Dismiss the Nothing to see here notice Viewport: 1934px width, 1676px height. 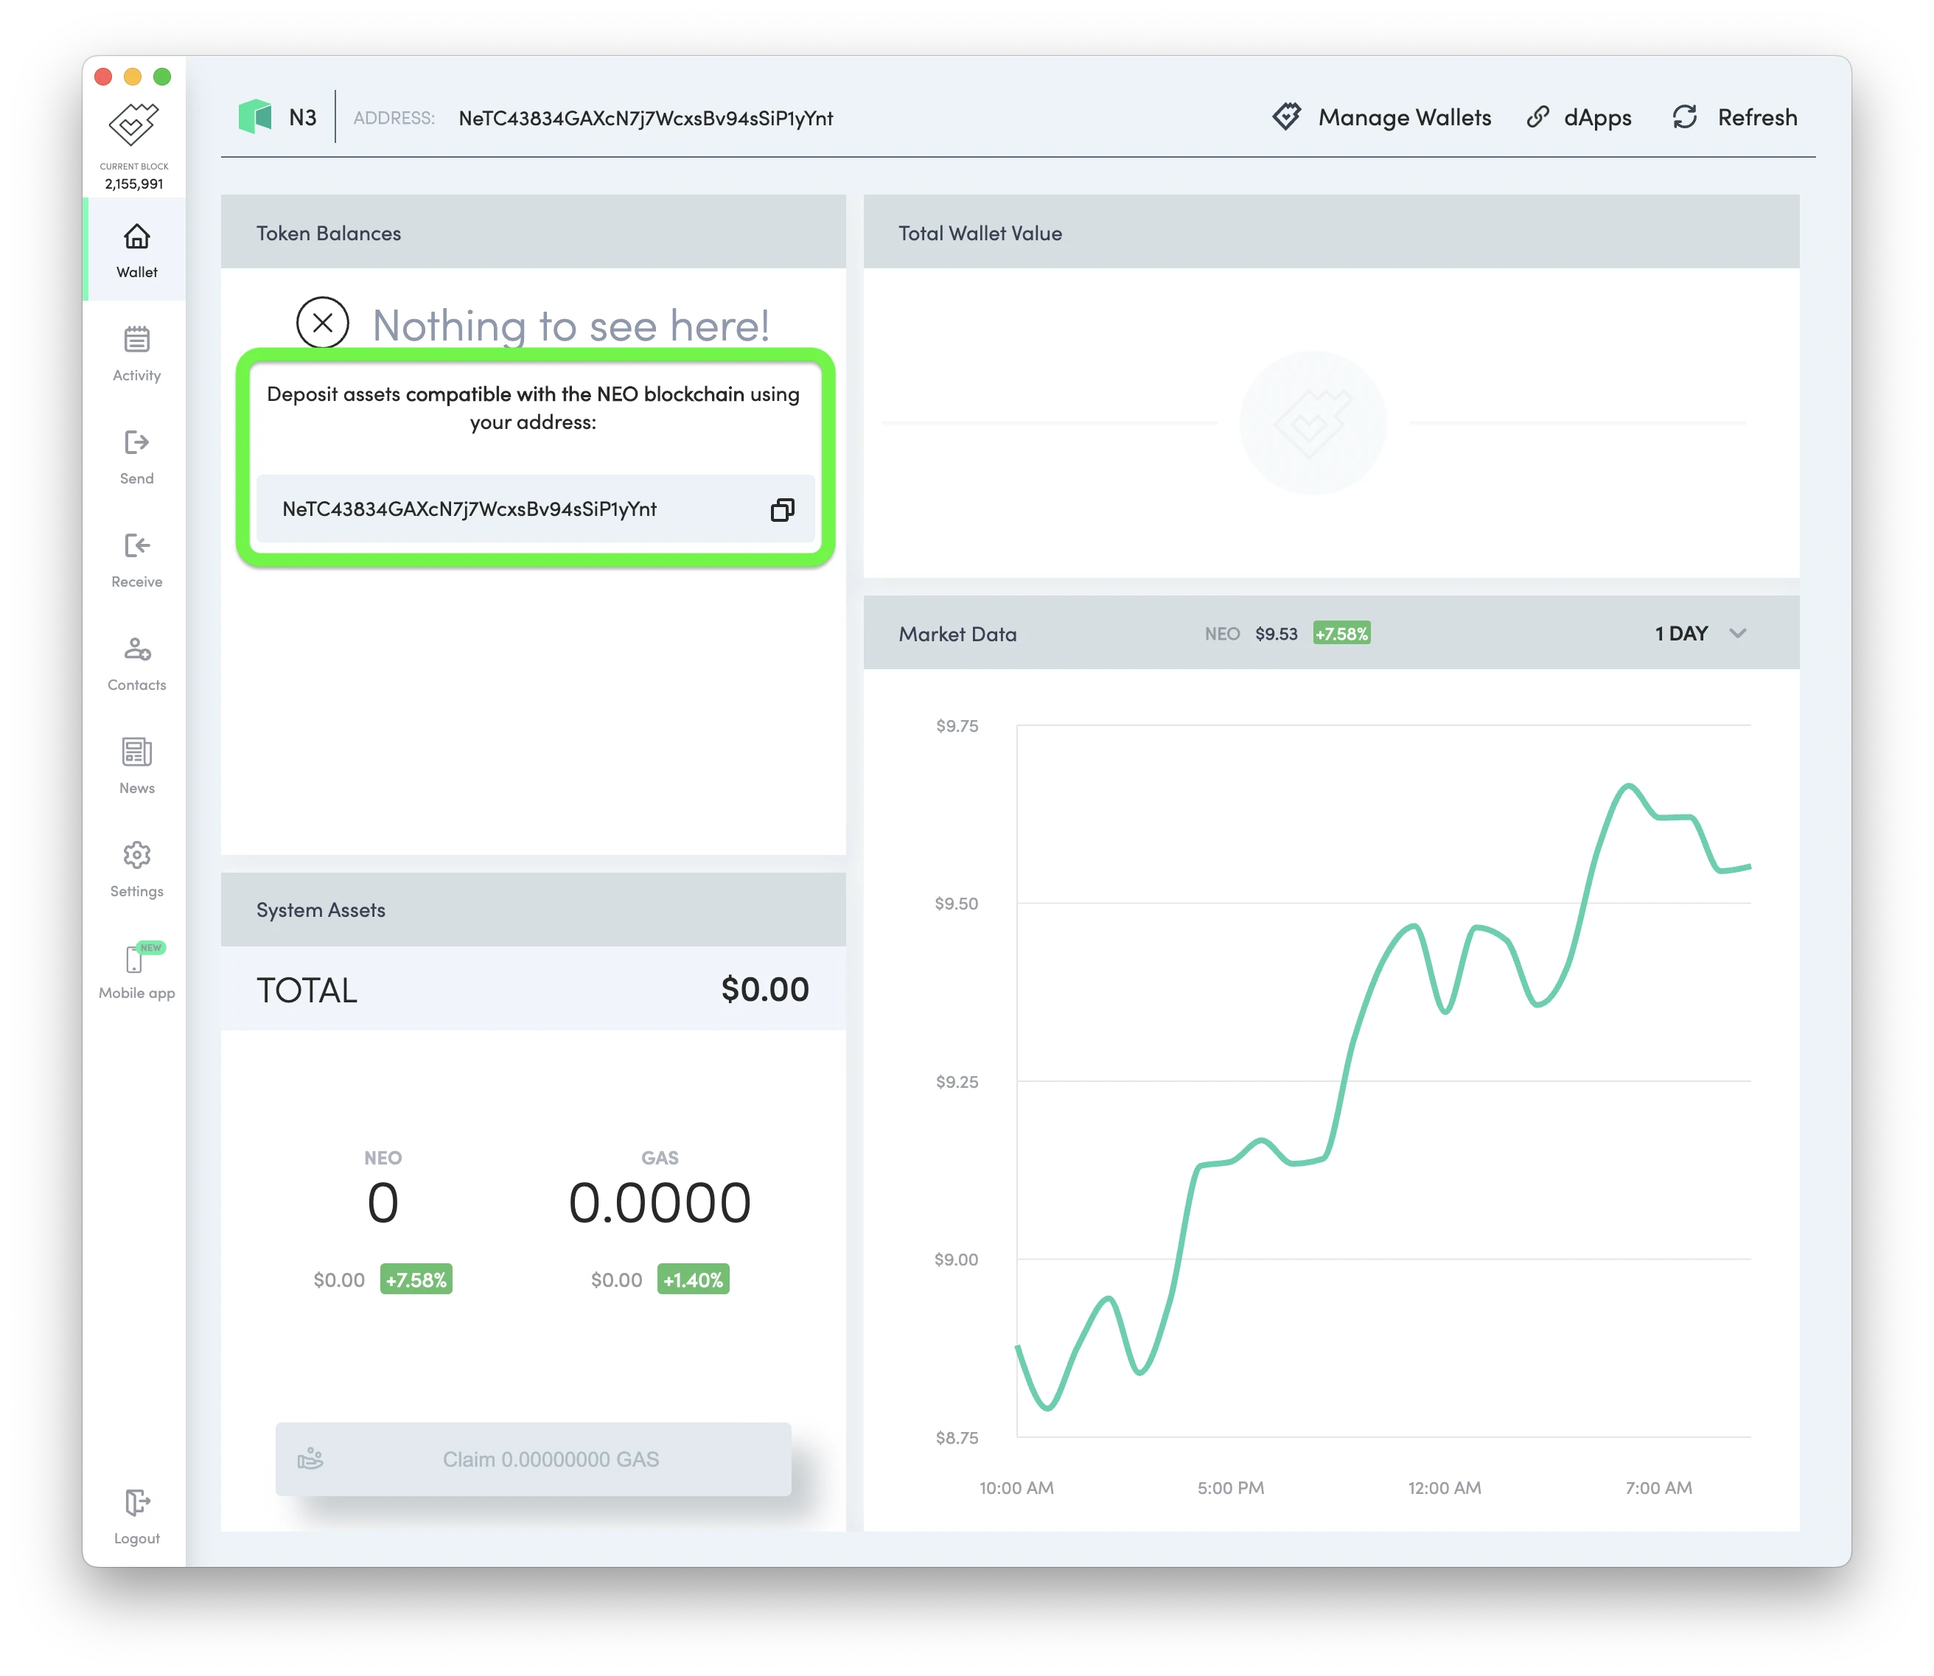[x=323, y=324]
